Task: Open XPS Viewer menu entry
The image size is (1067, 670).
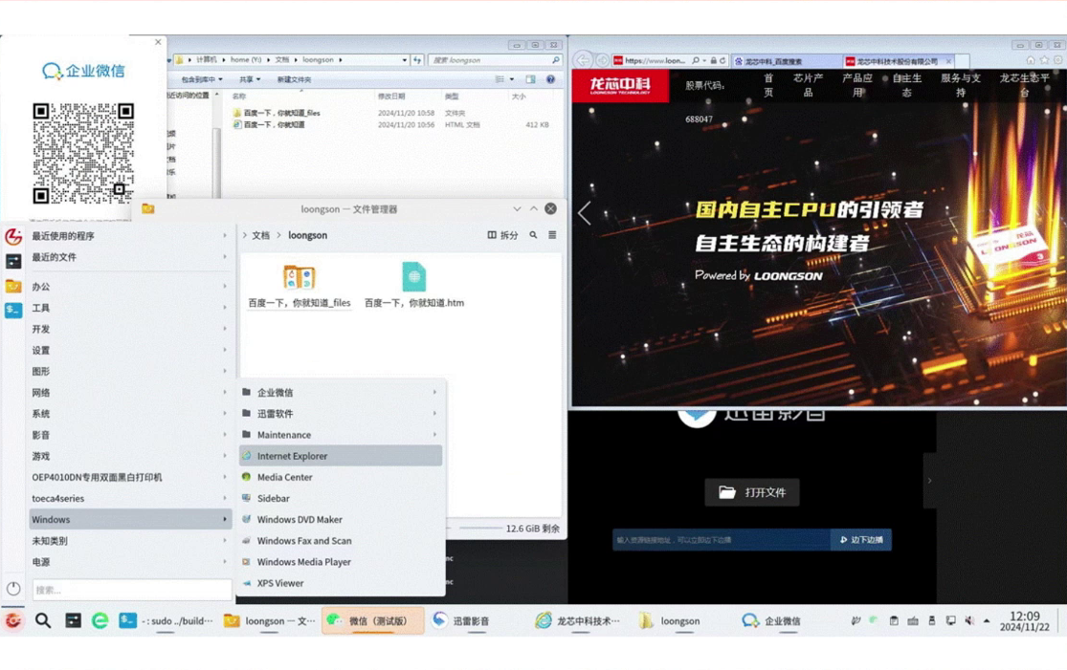Action: click(x=341, y=583)
